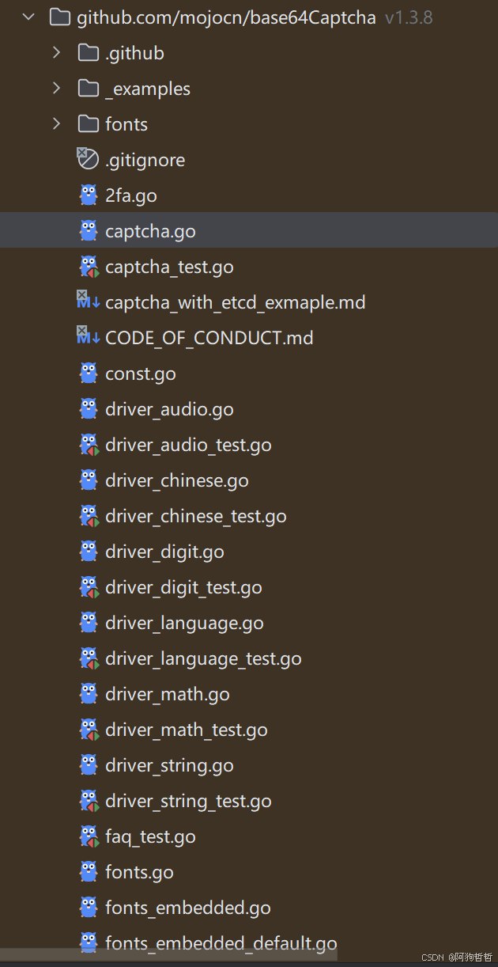Click the gopher icon beside driver_string.go
The width and height of the screenshot is (498, 967).
coord(89,764)
